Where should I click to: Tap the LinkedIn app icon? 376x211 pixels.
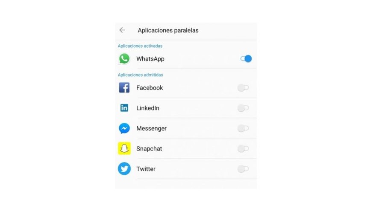(124, 108)
